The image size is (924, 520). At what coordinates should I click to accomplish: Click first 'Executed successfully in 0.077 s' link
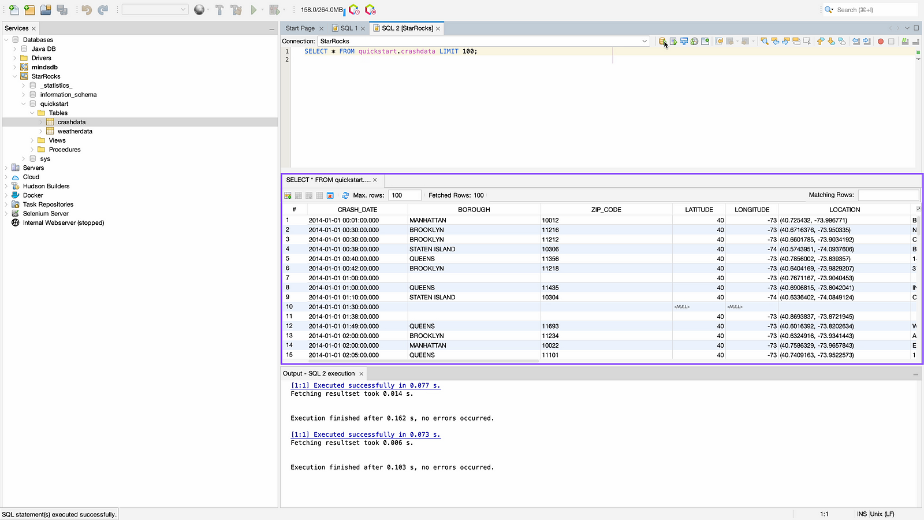366,385
